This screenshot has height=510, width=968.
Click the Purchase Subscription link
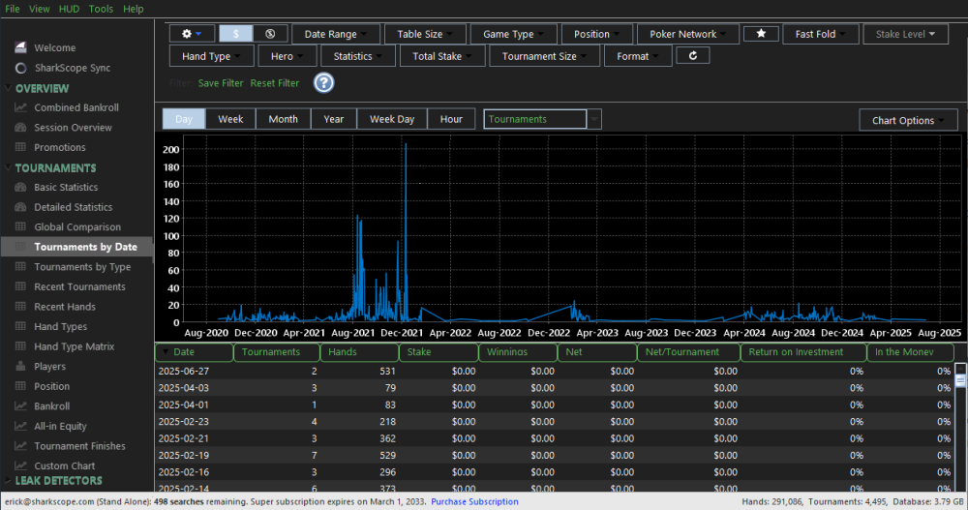[474, 501]
